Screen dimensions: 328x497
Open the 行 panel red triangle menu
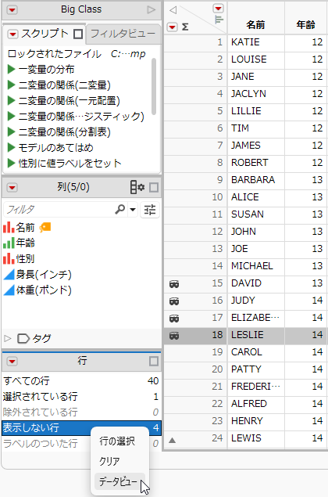point(12,362)
